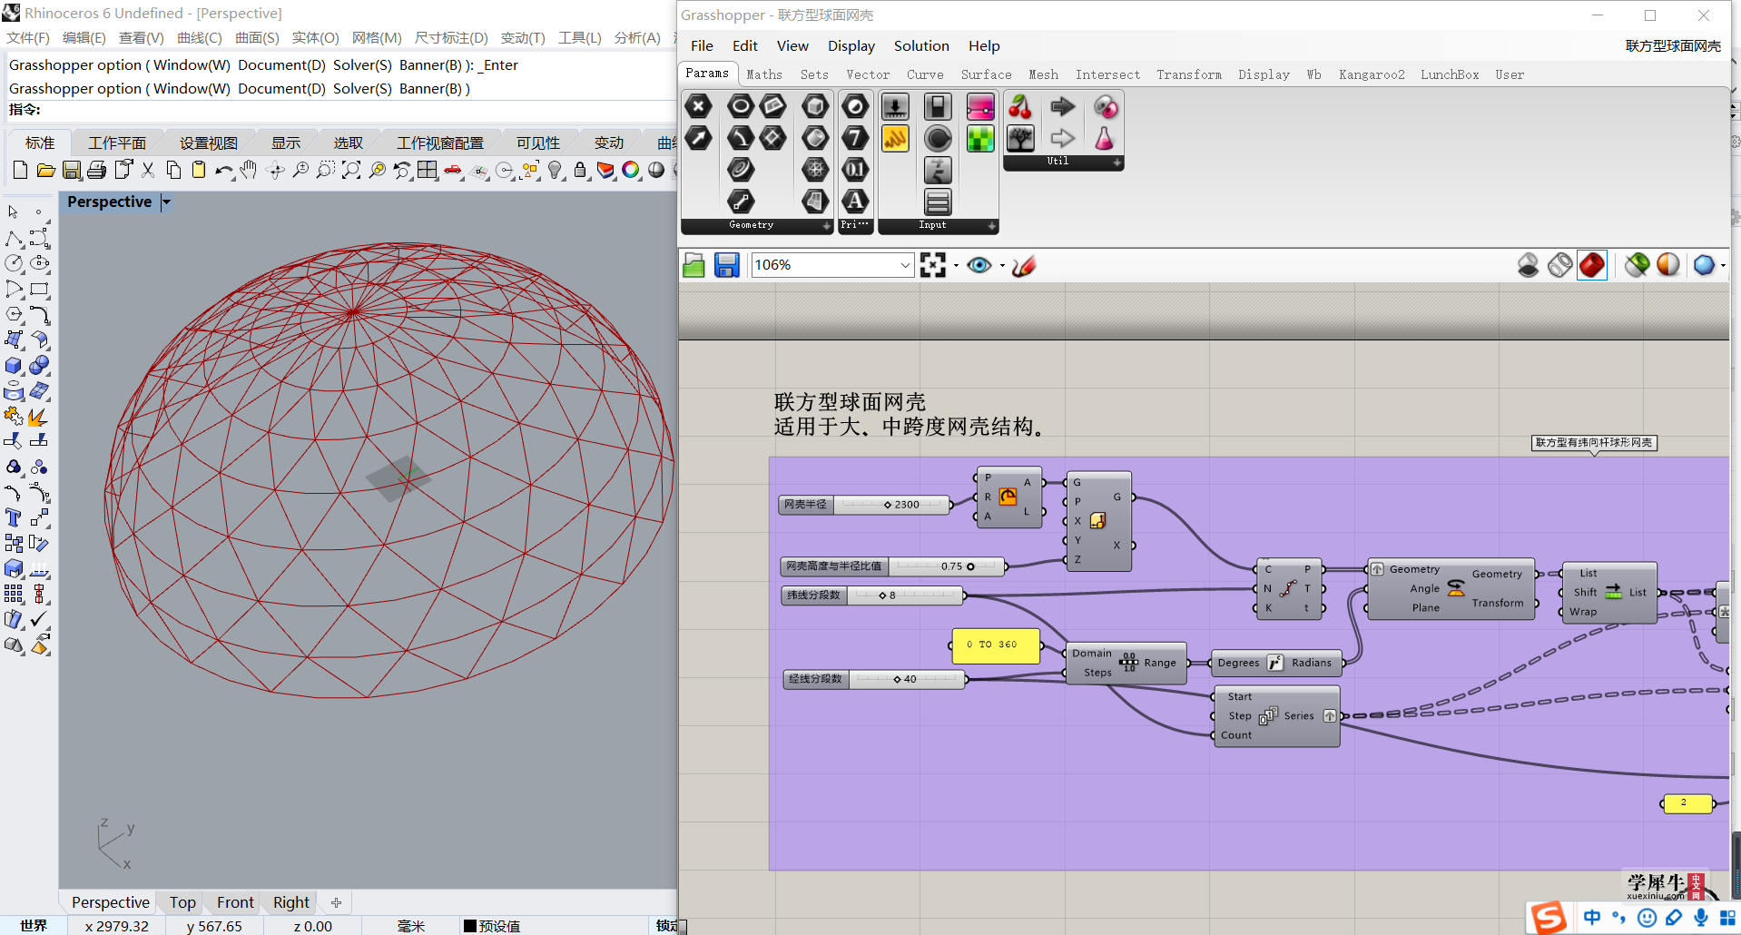Viewport: 1741px width, 935px height.
Task: Switch to Kangaroo2 component tab
Action: (1372, 74)
